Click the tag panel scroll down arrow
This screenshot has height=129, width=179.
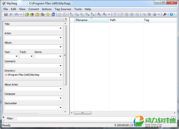coord(65,112)
